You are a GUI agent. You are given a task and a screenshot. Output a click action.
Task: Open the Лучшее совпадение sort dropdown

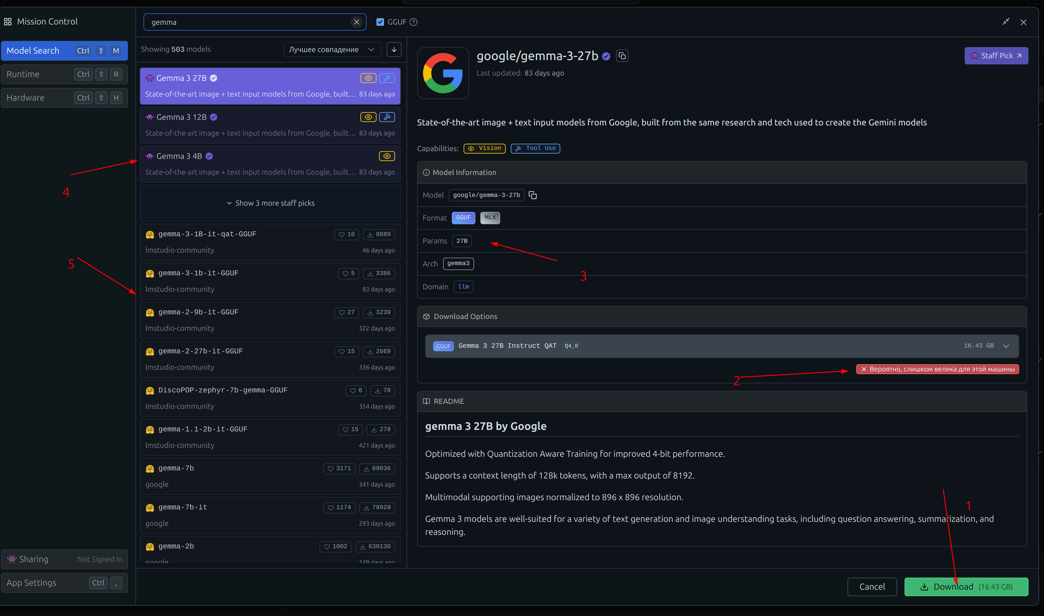coord(331,49)
